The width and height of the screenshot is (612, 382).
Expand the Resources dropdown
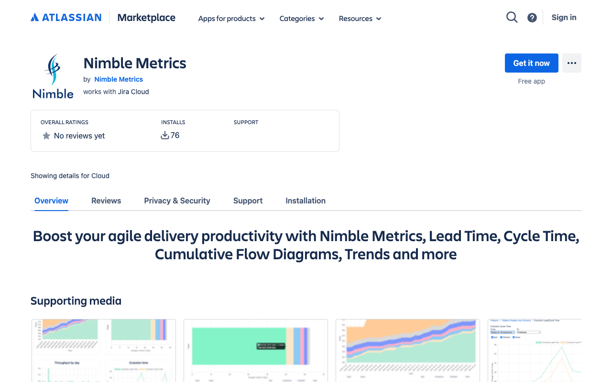pyautogui.click(x=360, y=19)
